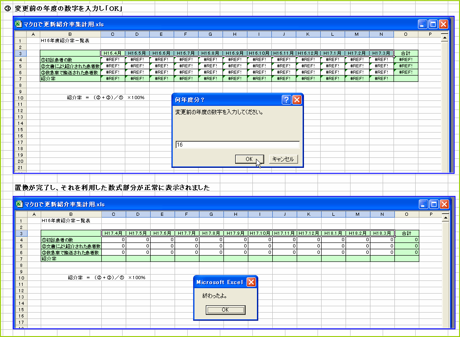Click the H16年度紹介率一覧表 title cell
The image size is (460, 337).
[x=66, y=41]
